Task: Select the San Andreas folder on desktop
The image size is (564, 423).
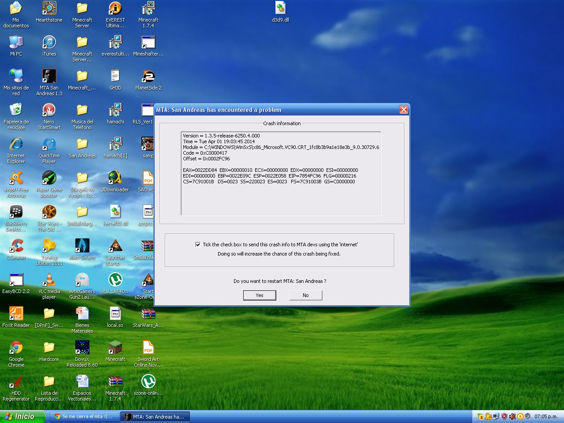Action: pyautogui.click(x=82, y=148)
